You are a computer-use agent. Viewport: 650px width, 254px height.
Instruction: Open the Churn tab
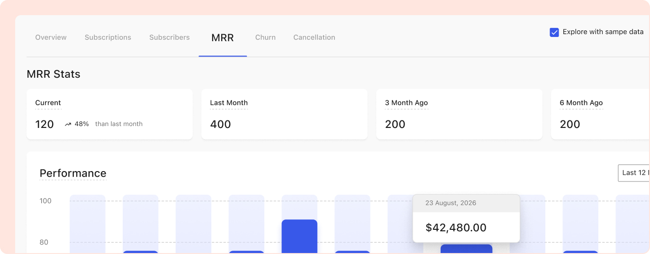[x=265, y=37]
